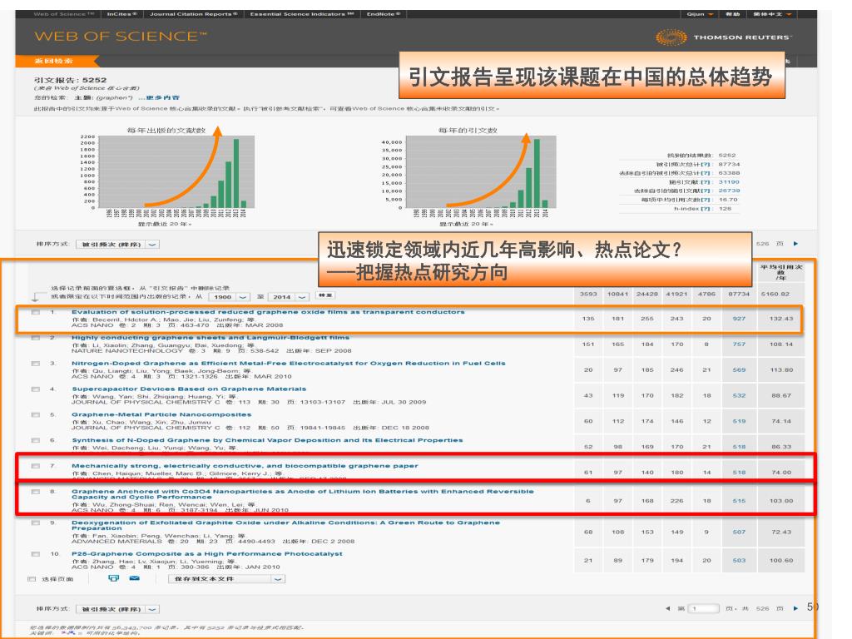Open article Mechanically strong, electrically conductive graphene paper

245,466
